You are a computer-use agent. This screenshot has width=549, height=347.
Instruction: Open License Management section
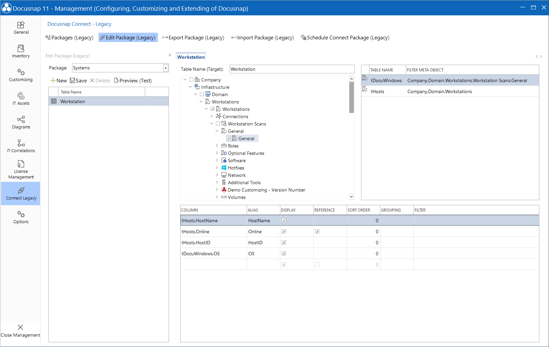(x=21, y=169)
